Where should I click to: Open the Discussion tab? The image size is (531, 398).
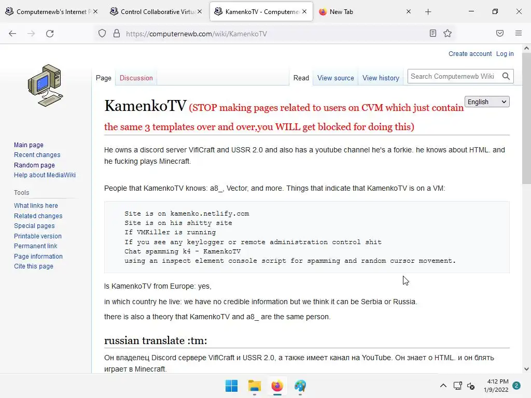coord(136,78)
